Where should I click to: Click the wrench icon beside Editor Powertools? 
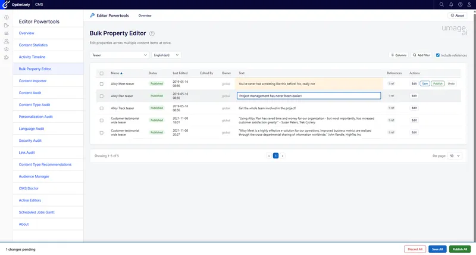pos(92,15)
